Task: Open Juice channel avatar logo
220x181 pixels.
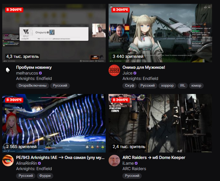Action: click(114, 70)
